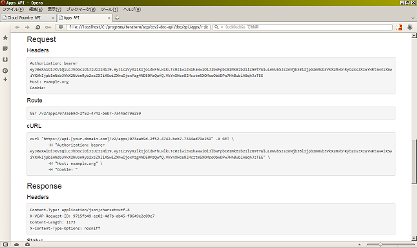
Task: Click the file://localhost address field
Action: pos(136,27)
